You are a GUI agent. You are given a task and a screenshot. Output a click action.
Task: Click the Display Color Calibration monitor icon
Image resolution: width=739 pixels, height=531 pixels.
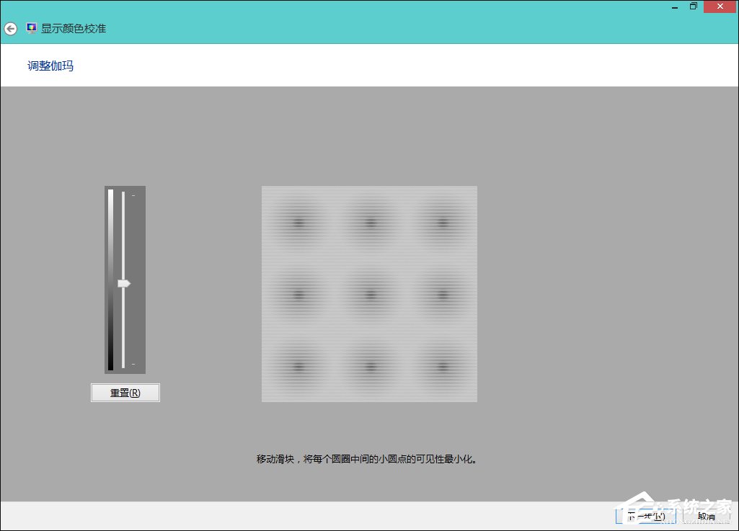click(x=30, y=27)
